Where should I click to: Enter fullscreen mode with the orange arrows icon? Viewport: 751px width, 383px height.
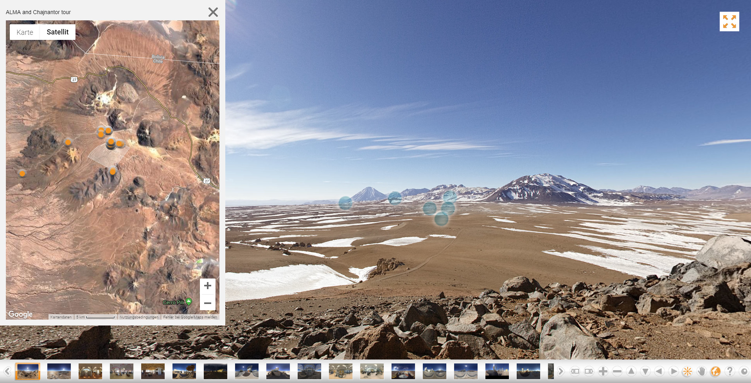tap(729, 22)
